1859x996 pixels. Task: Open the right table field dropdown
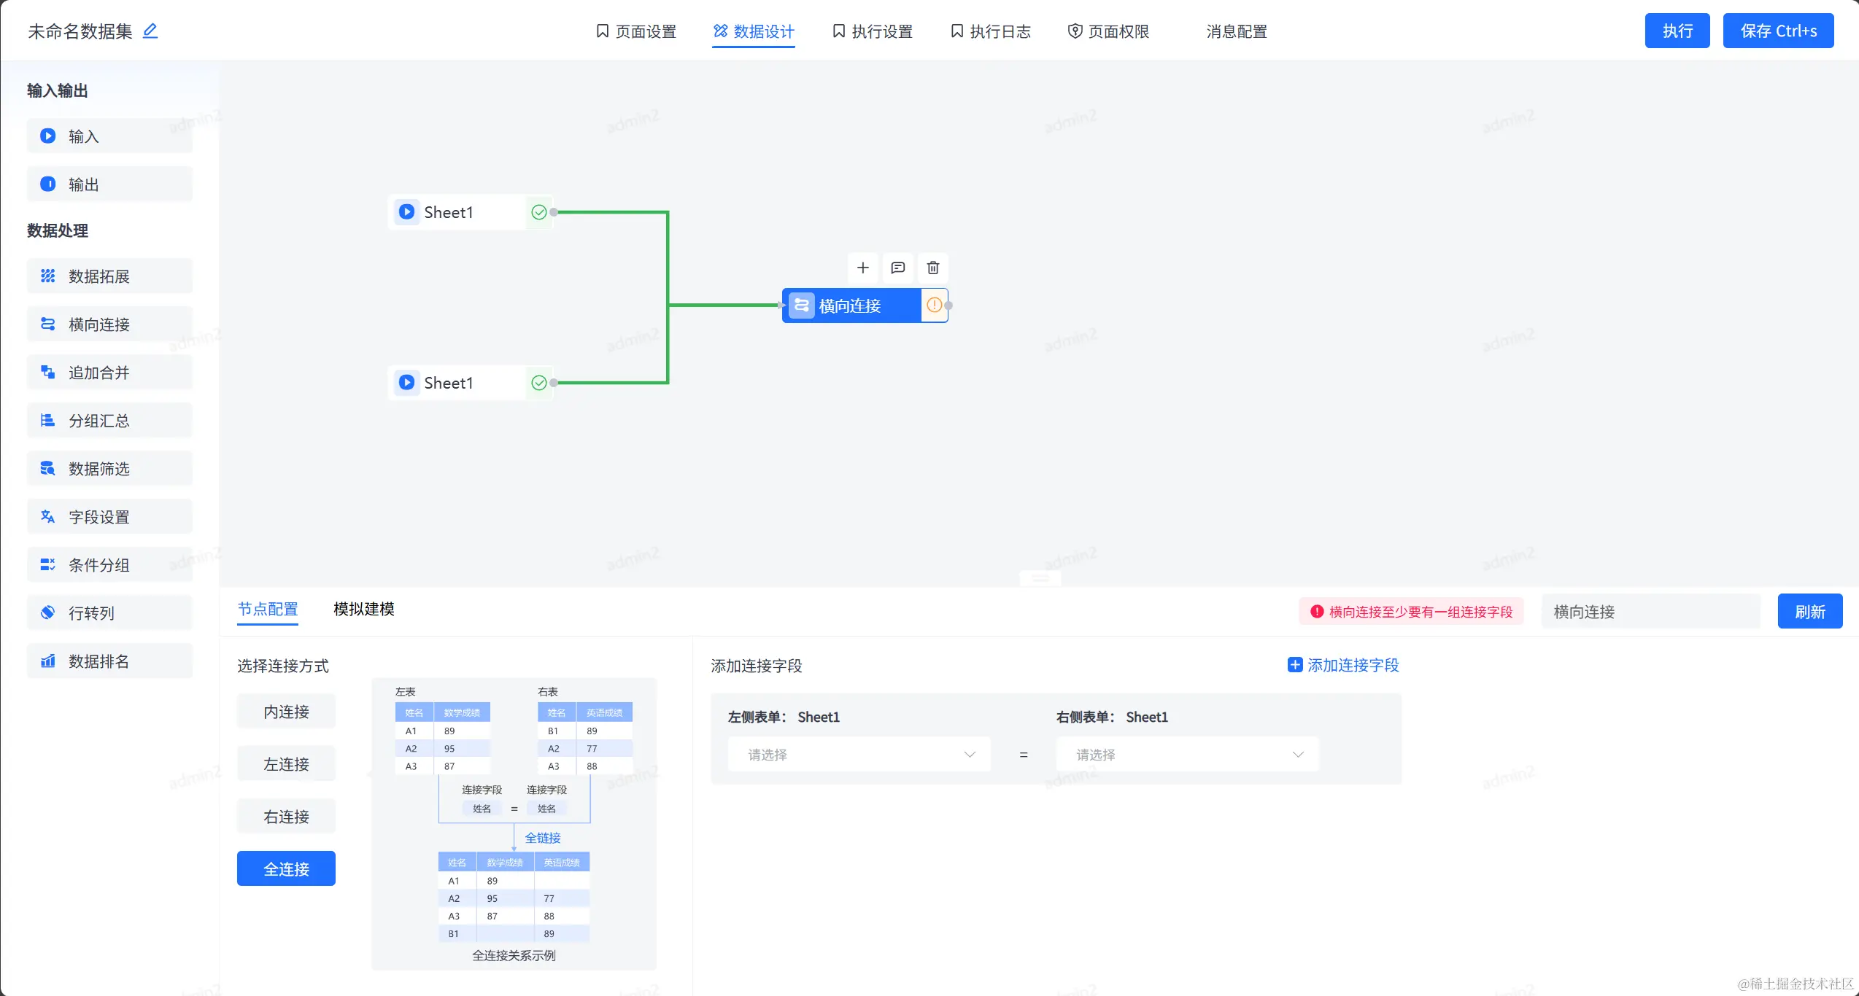coord(1188,755)
